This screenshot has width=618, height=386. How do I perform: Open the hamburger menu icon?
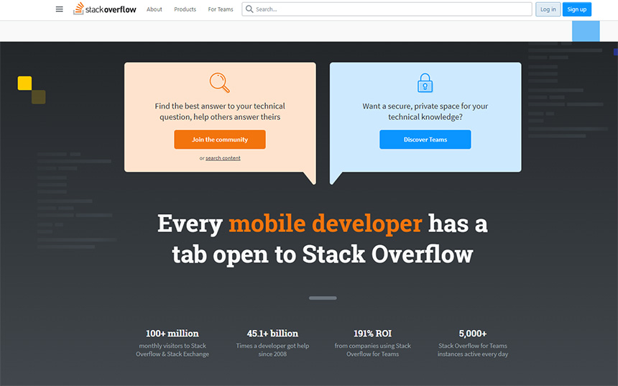click(x=59, y=9)
